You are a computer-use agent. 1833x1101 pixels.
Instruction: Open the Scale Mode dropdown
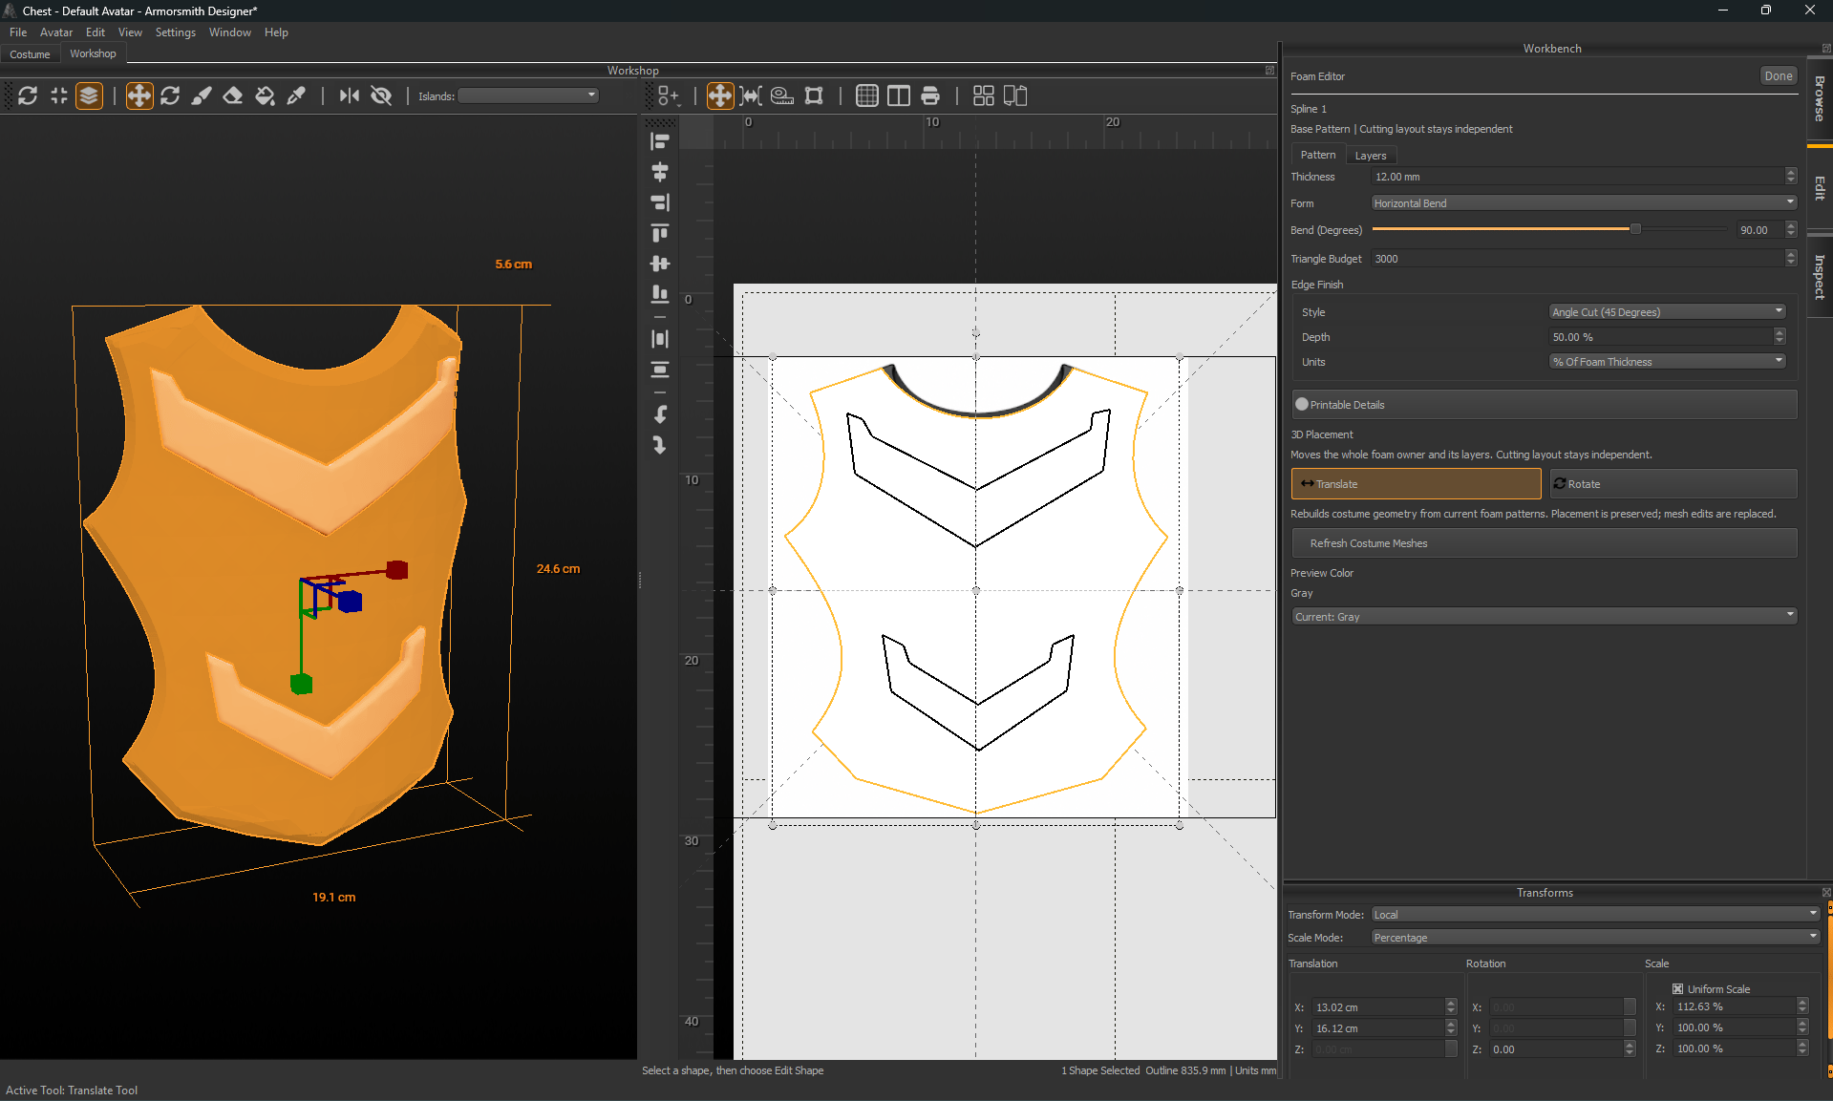coord(1595,938)
